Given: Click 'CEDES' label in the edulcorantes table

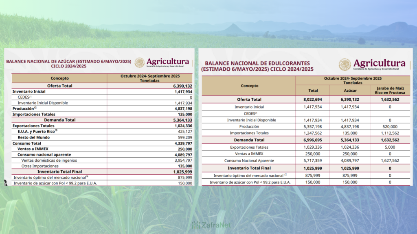Looking at the screenshot, I should [x=250, y=114].
